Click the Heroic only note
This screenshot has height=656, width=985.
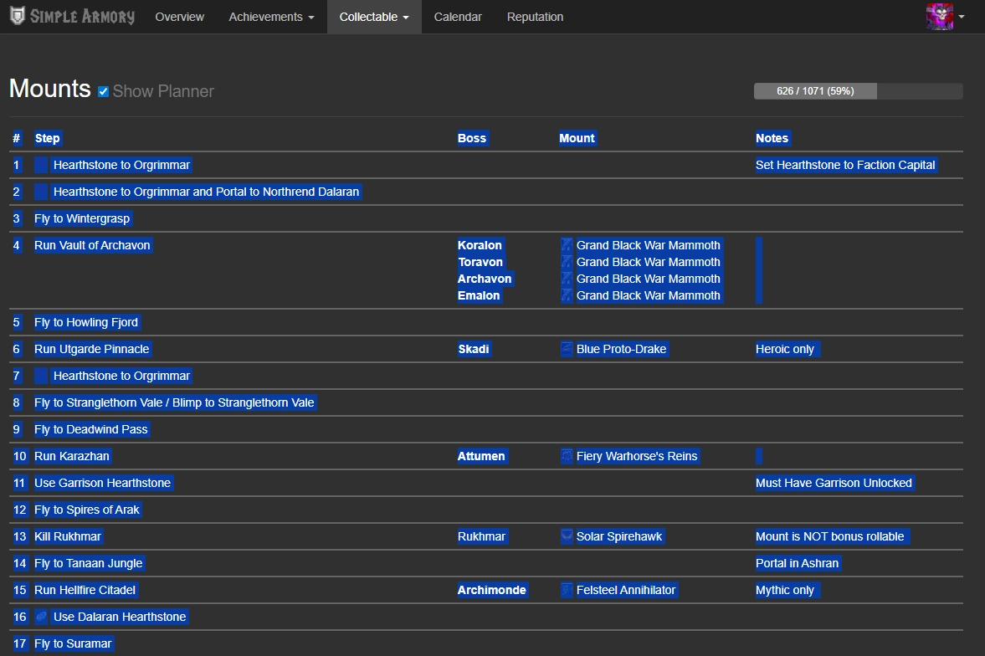(785, 349)
